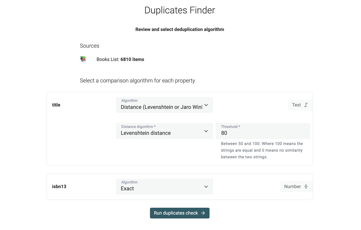Click the Books List 6810 items entry
This screenshot has width=361, height=230.
pyautogui.click(x=120, y=59)
